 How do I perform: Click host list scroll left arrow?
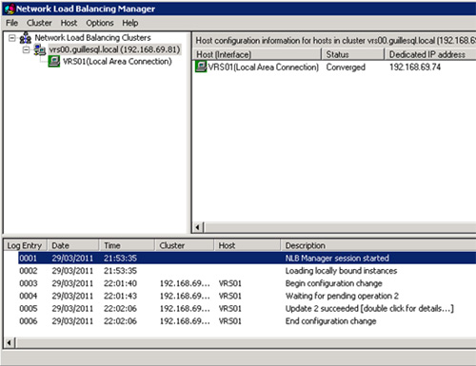pyautogui.click(x=198, y=227)
